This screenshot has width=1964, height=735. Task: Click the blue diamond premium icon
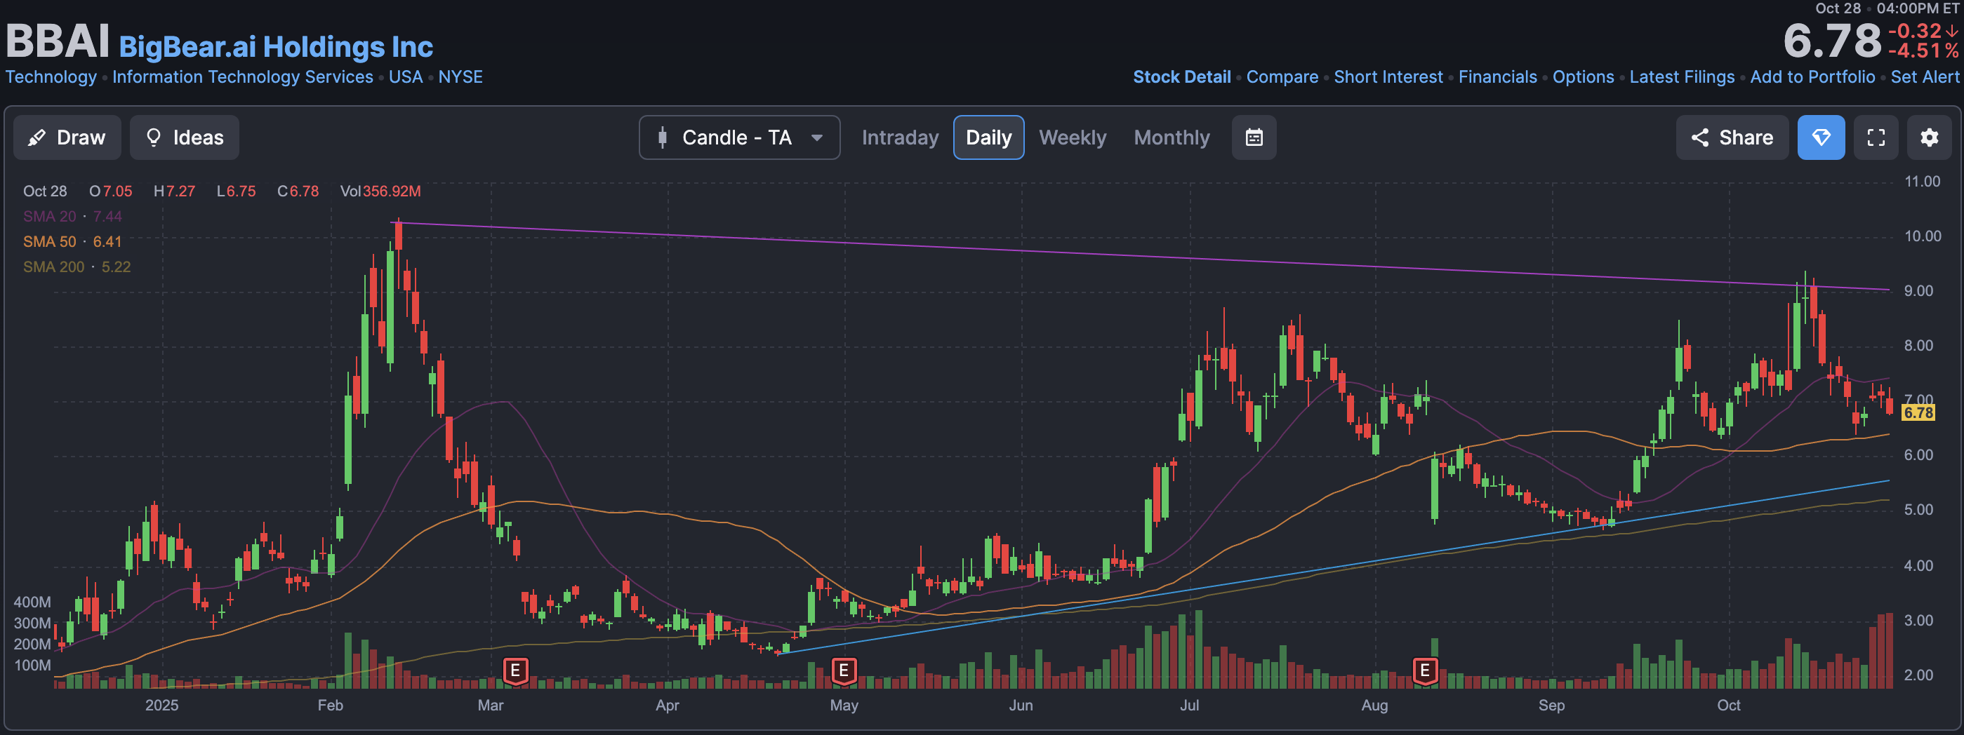(1821, 137)
